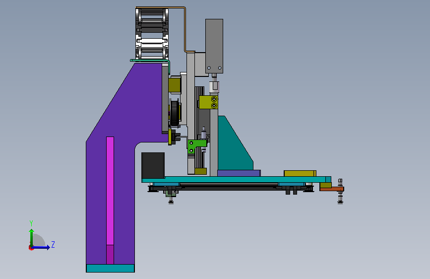Pick the blue-violet block on the platform
The image size is (430, 279).
[239, 173]
